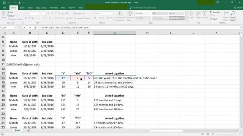The width and height of the screenshot is (243, 136).
Task: Cancel the formula entry with the X
Action: tap(24, 28)
